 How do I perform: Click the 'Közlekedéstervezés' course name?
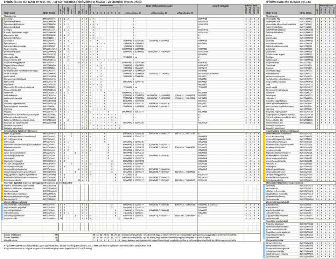12,147
